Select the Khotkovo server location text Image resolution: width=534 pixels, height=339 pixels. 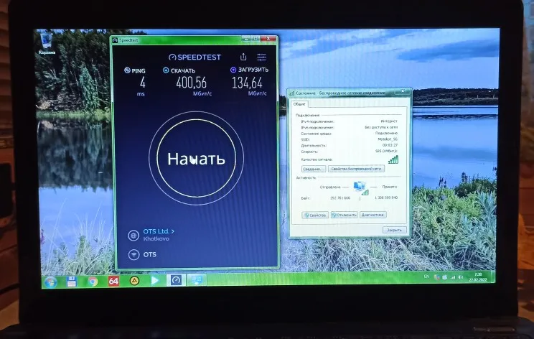tap(156, 239)
